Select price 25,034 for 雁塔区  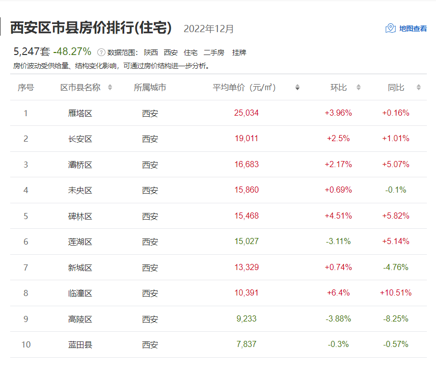(x=247, y=113)
